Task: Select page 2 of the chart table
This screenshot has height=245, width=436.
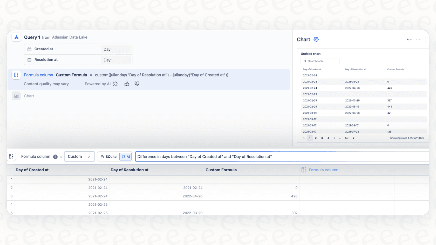Action: pyautogui.click(x=316, y=138)
